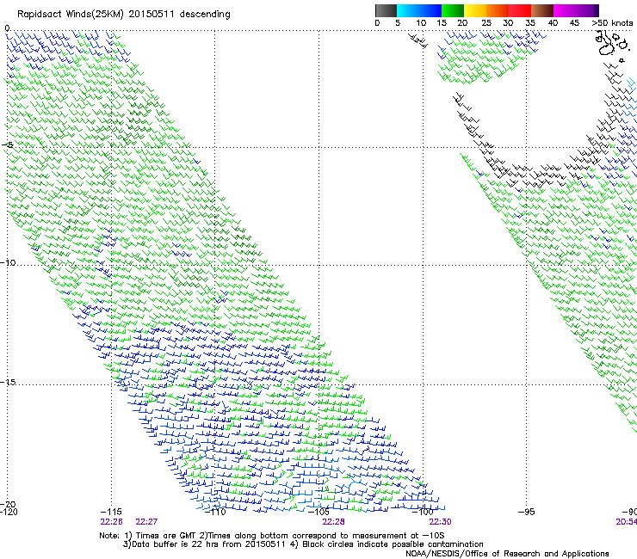Click the green 15-20 knots legend swatch

coord(453,10)
